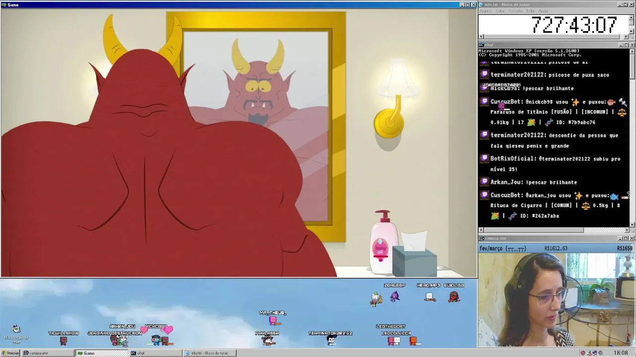The height and width of the screenshot is (357, 636).
Task: Click the ZORUSBP purple avatar character
Action: coord(395,297)
